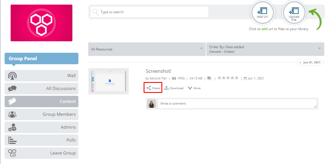328x164 pixels.
Task: Open the Second Tier author profile
Action: pos(158,78)
